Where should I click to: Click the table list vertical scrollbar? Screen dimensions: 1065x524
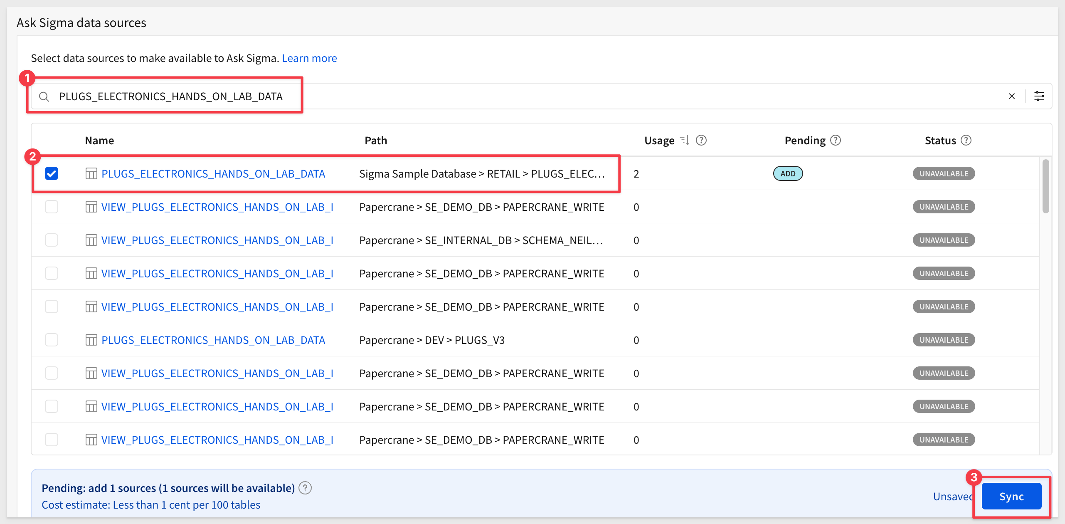click(1045, 186)
